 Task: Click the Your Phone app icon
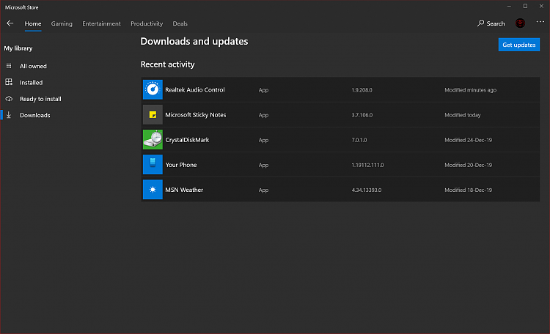153,164
